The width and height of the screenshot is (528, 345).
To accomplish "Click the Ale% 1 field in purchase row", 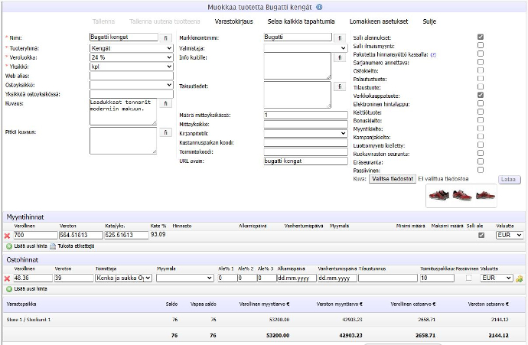I will coord(227,278).
